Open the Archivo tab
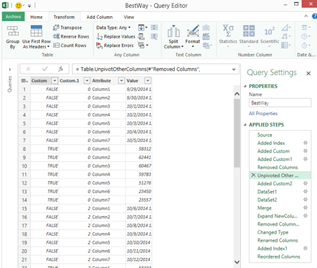This screenshot has width=317, height=268. (x=13, y=17)
